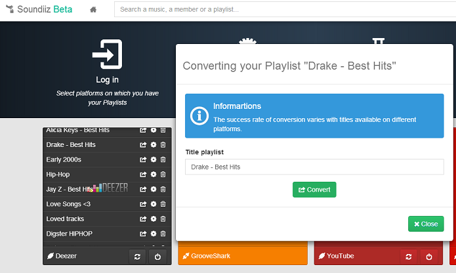Go to the home page icon
This screenshot has height=273, width=456.
pyautogui.click(x=93, y=10)
